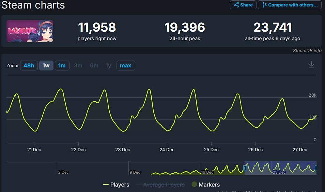
Task: Click the 25 Dec axis label
Action: tap(211, 149)
